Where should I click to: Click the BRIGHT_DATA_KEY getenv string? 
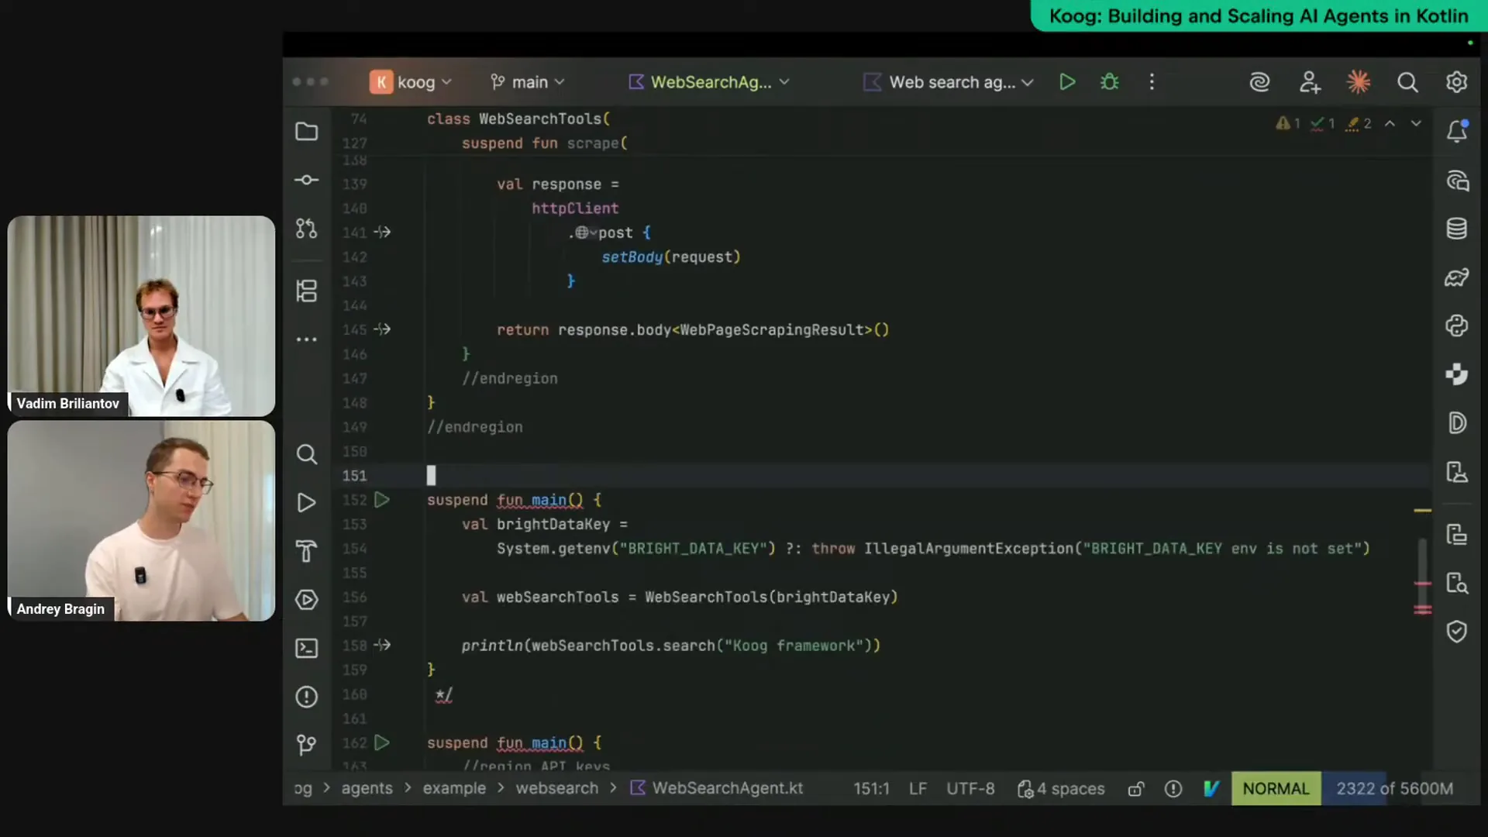(x=694, y=548)
